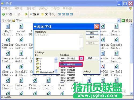Choose drive c: from the drive list
134x100 pixels.
click(x=71, y=62)
